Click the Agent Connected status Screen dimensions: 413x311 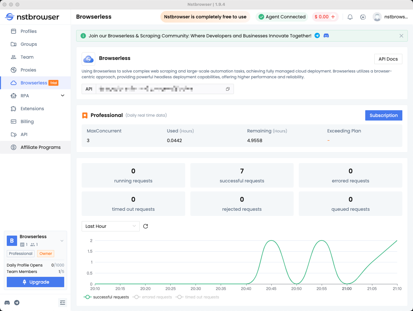click(x=282, y=17)
